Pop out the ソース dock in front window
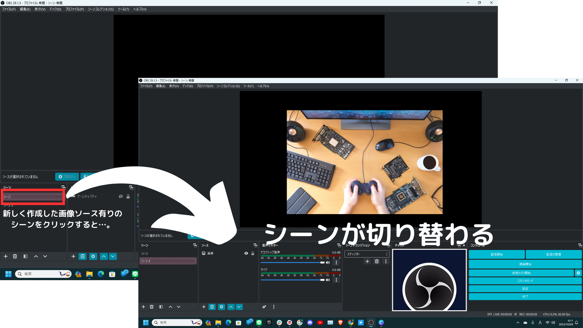The image size is (583, 328). click(255, 245)
